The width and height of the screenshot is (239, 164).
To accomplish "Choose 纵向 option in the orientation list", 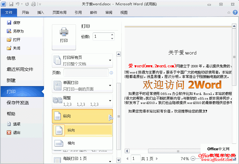I will click(x=82, y=130).
